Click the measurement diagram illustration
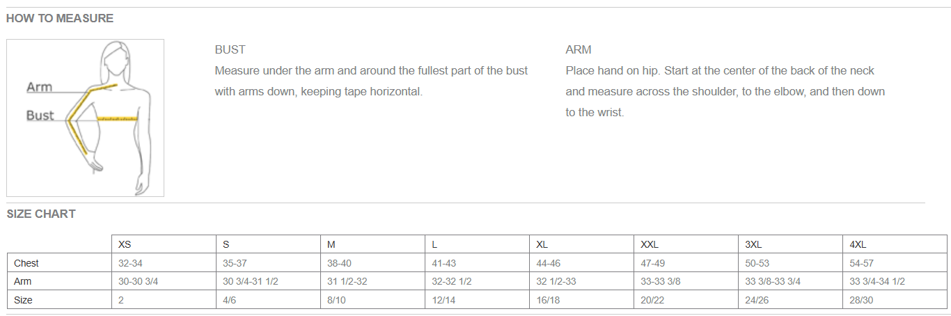This screenshot has width=951, height=316. tap(85, 118)
